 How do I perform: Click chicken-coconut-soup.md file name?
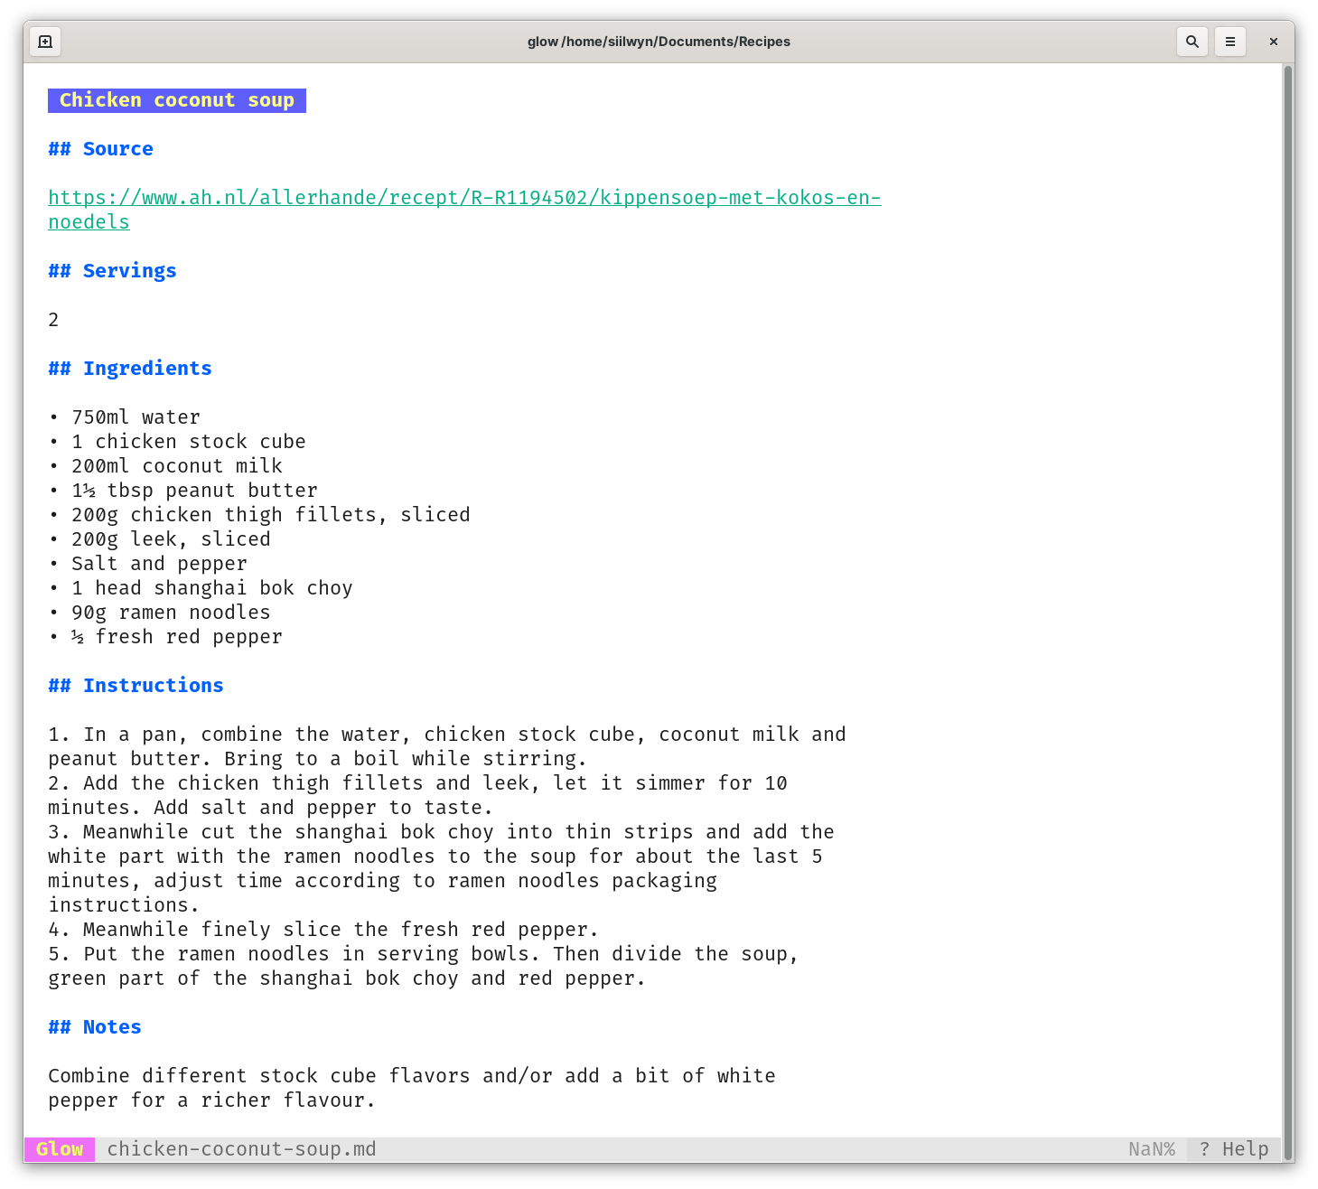pos(241,1149)
